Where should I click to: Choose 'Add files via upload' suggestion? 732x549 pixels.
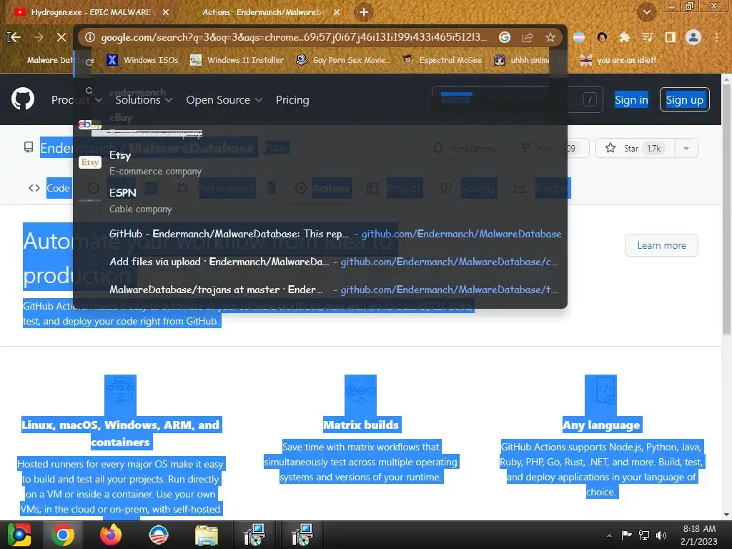(x=320, y=262)
